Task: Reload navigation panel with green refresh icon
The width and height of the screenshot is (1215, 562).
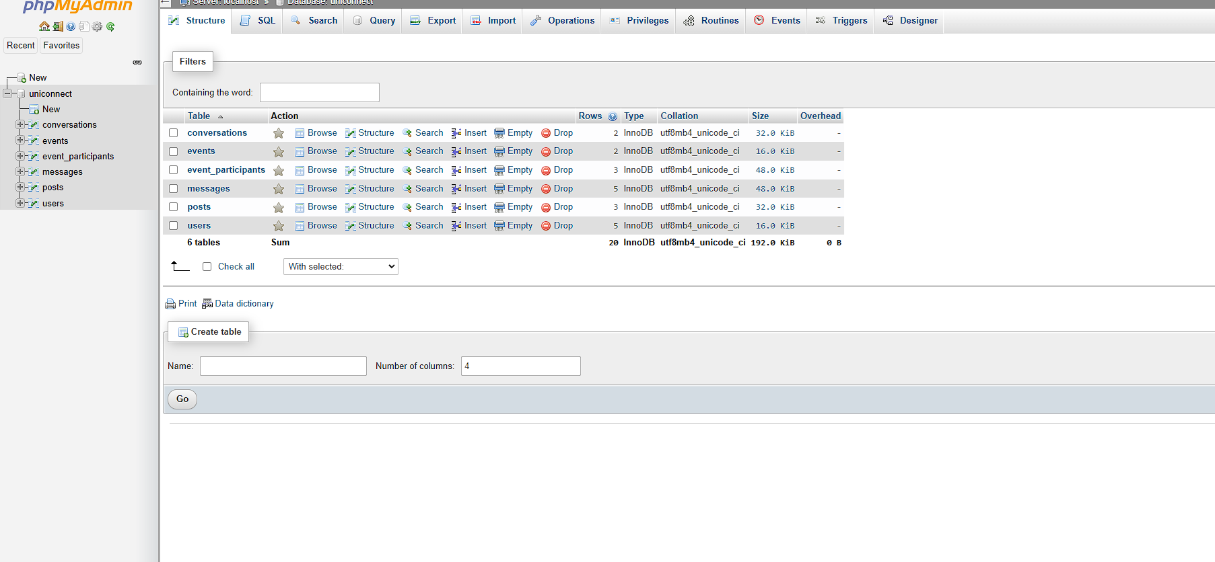Action: pyautogui.click(x=110, y=26)
